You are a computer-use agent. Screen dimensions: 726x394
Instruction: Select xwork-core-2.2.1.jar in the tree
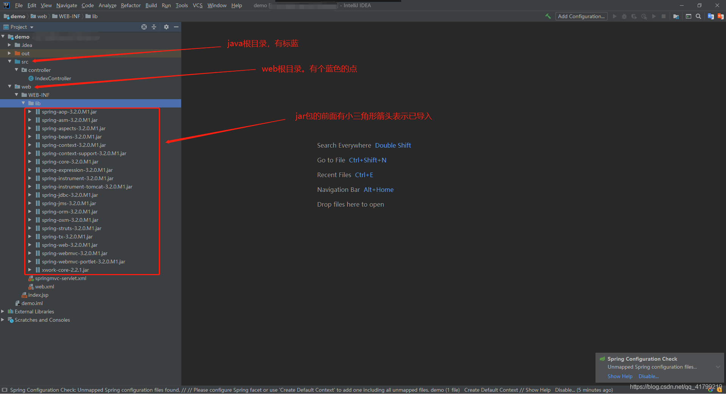click(65, 270)
